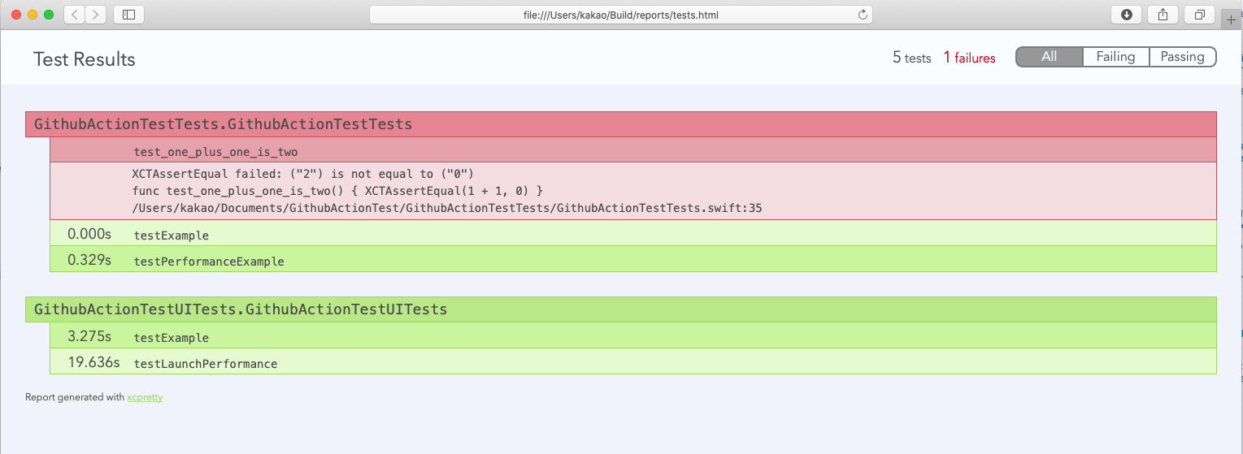Add a new tab with plus button
Screen dimensions: 1243x454
pos(1231,20)
